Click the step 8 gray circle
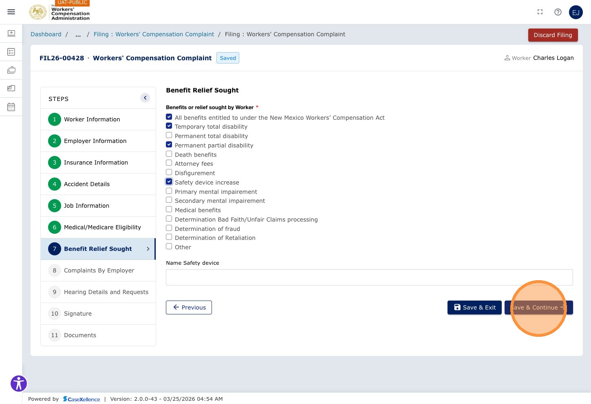This screenshot has height=404, width=591. pyautogui.click(x=55, y=270)
